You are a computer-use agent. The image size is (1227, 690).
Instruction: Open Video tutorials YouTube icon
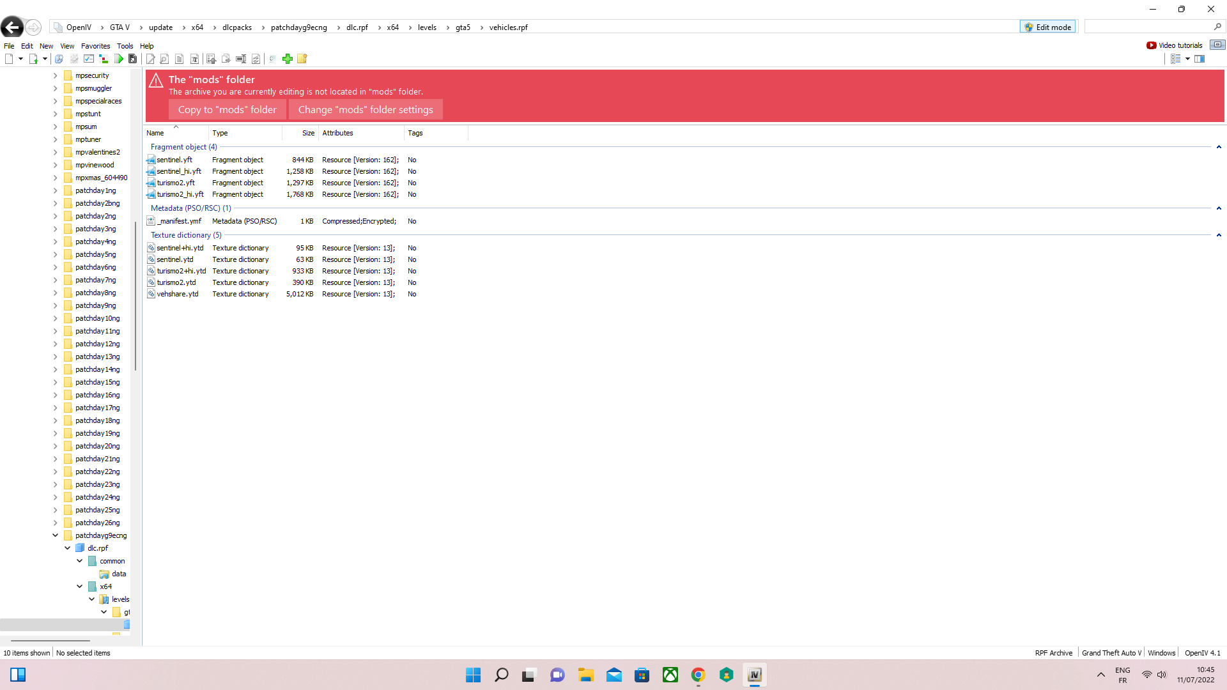click(x=1151, y=45)
